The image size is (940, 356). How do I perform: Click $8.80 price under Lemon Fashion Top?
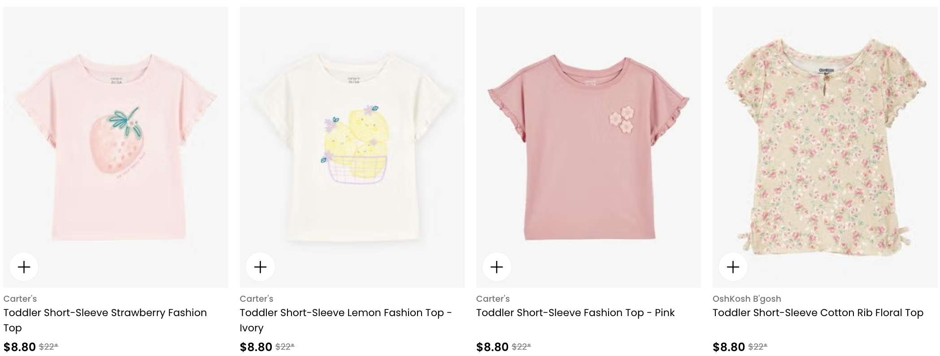tap(256, 347)
